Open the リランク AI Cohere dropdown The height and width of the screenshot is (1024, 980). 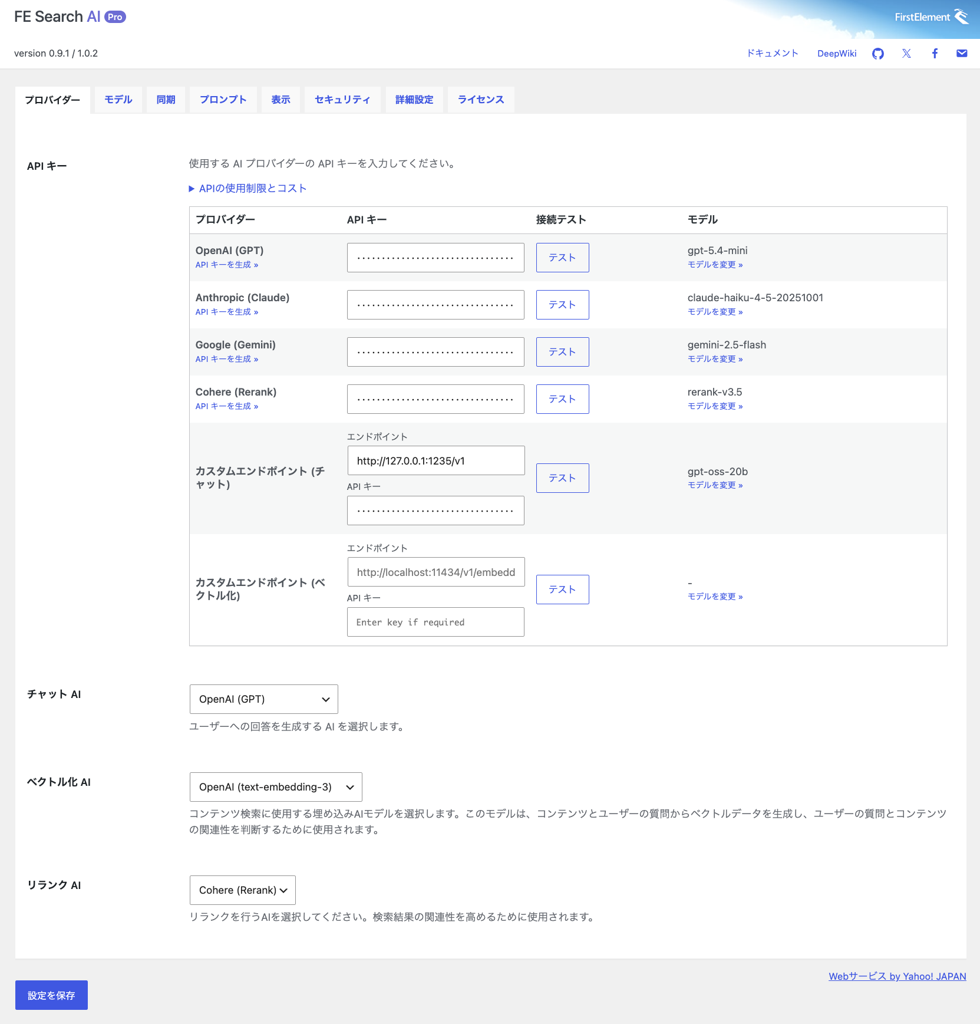242,890
